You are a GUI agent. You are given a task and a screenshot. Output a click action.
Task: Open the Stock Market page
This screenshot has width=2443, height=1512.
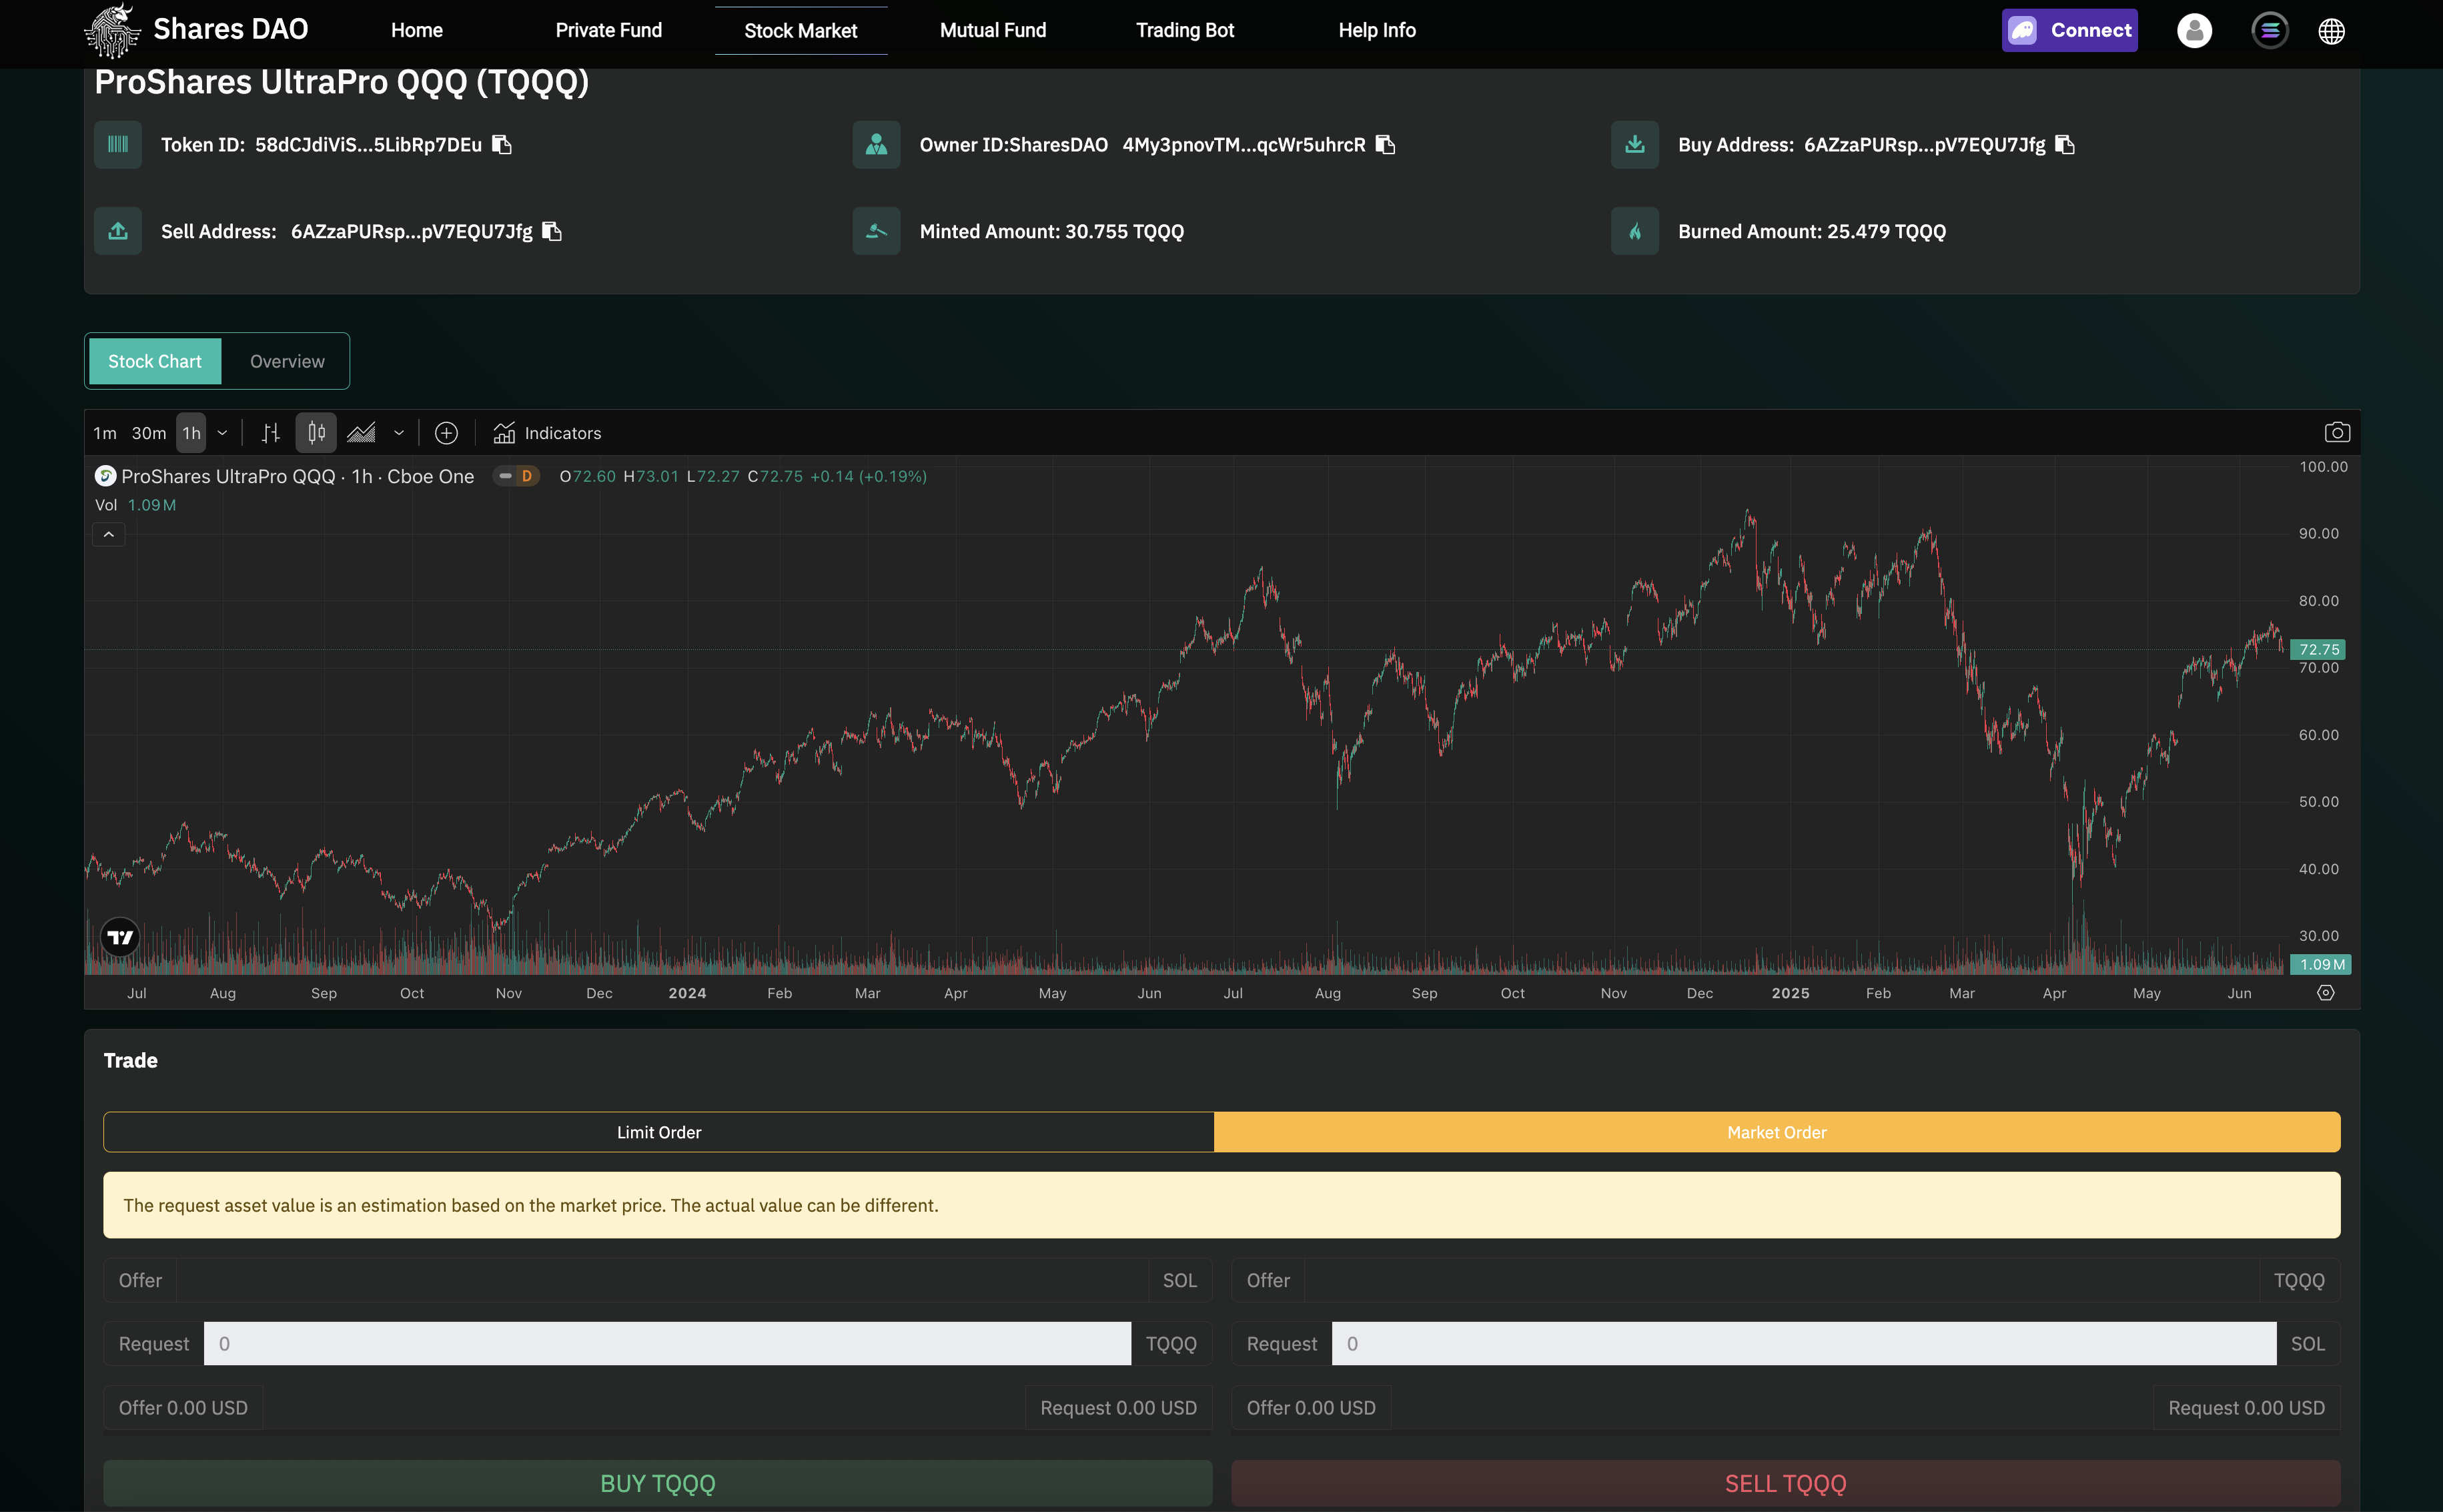pyautogui.click(x=801, y=30)
